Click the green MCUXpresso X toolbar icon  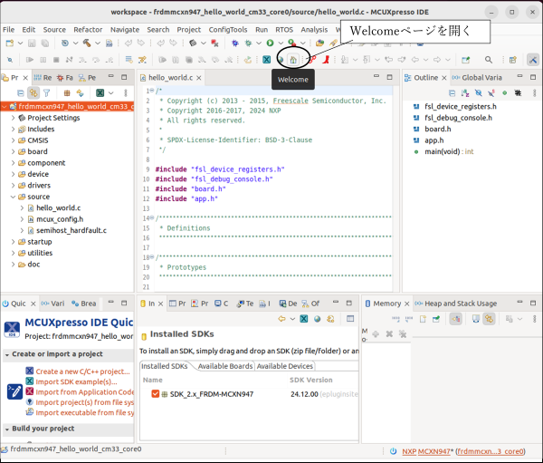click(267, 60)
